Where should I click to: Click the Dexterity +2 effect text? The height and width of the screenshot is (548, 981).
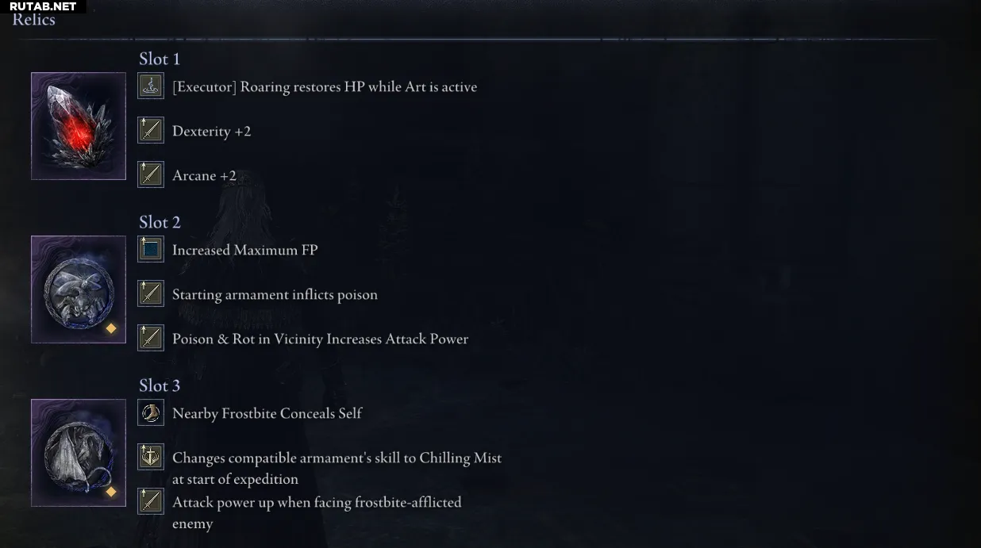211,131
